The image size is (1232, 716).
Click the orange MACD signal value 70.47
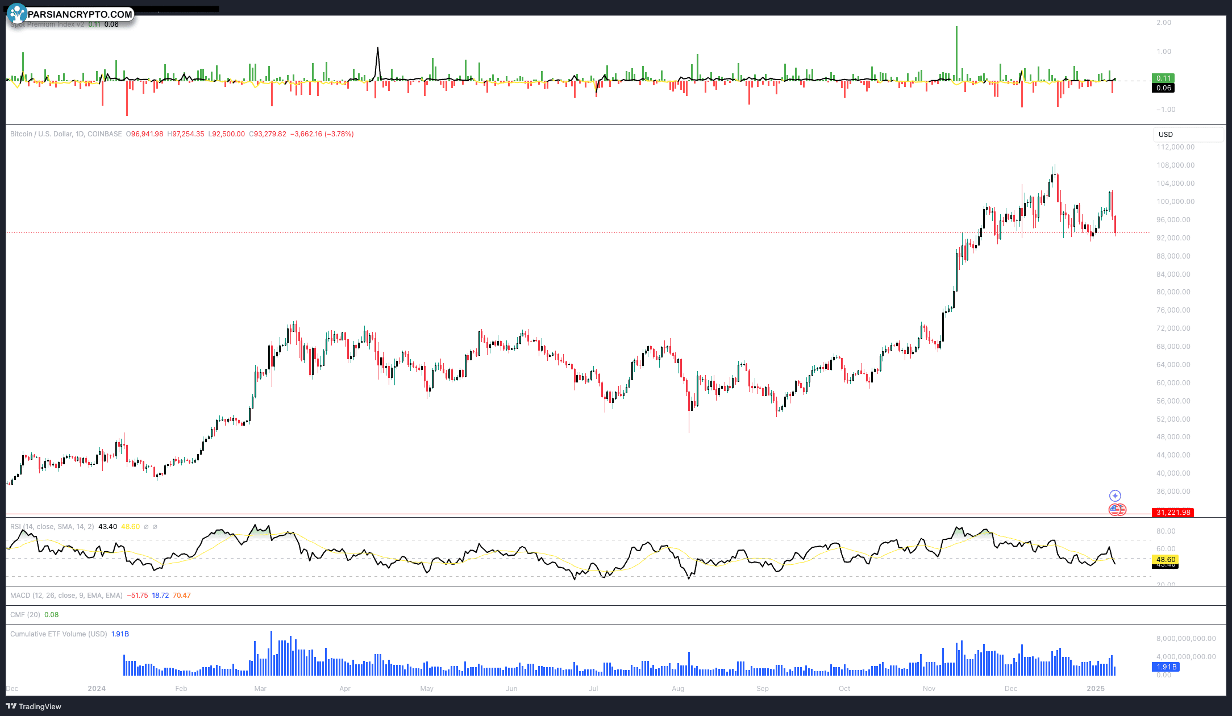point(182,596)
